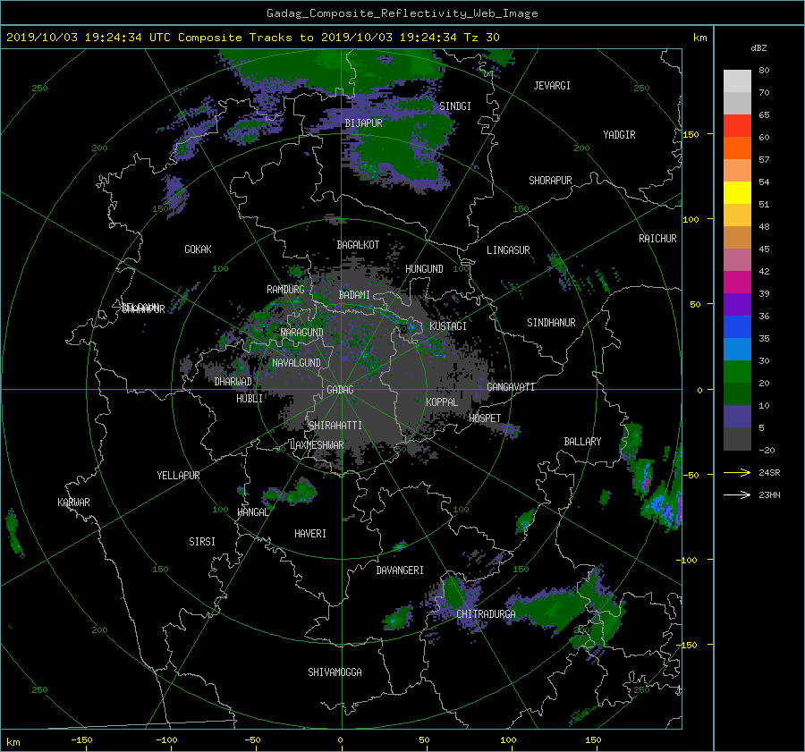
Task: Select the red 65-60 dBZ legend swatch
Action: (x=737, y=125)
